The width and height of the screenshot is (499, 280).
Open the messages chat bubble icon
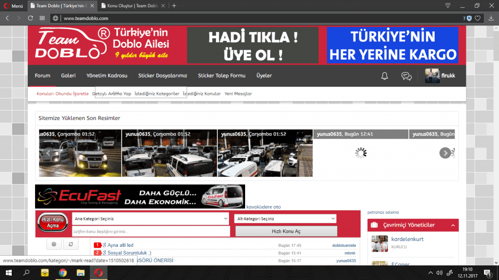406,76
